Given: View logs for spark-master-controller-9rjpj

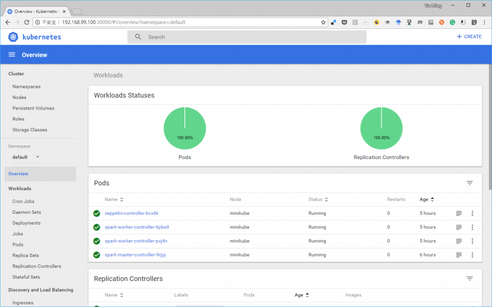Looking at the screenshot, I should (459, 255).
